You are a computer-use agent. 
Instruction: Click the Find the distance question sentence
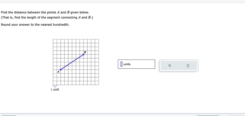pos(45,12)
